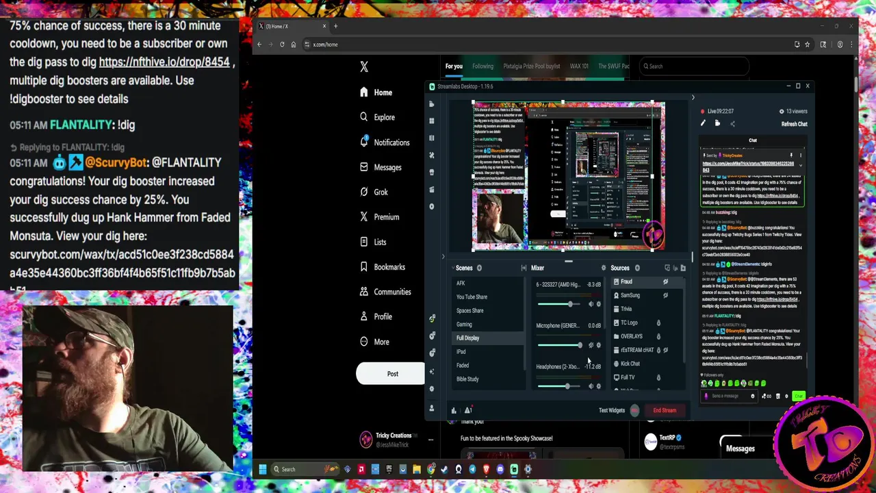Toggle visibility of rEsTREAM cHAT source
The width and height of the screenshot is (876, 493).
[665, 350]
